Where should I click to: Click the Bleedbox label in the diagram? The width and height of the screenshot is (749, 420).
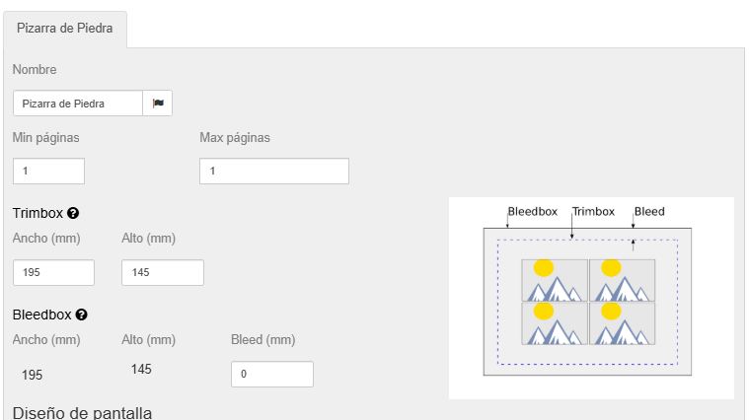click(533, 211)
